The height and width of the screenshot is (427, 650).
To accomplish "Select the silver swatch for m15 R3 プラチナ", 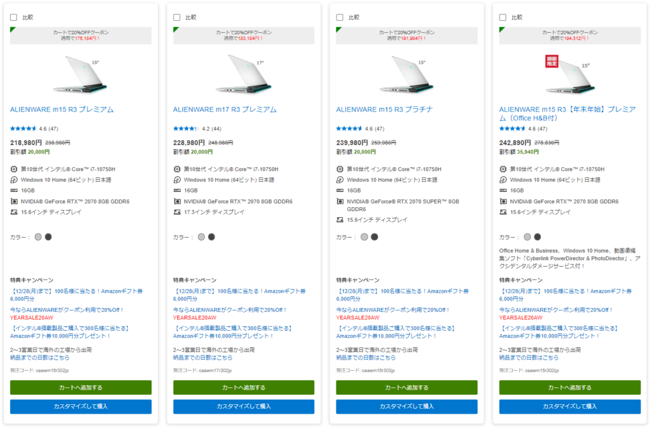I will click(364, 237).
